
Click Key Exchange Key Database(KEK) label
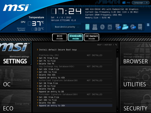[x=57, y=66]
